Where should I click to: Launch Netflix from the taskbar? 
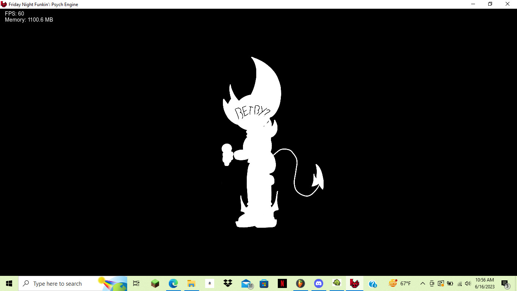coord(282,283)
